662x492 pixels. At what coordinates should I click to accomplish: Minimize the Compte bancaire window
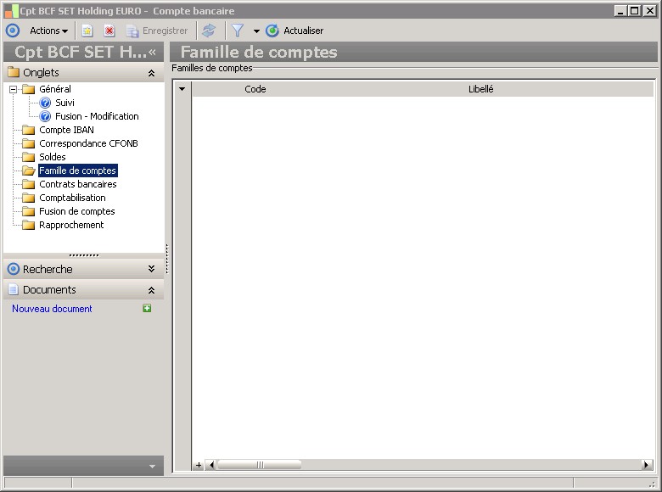(x=620, y=11)
